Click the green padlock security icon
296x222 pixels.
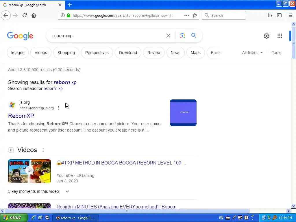click(69, 15)
